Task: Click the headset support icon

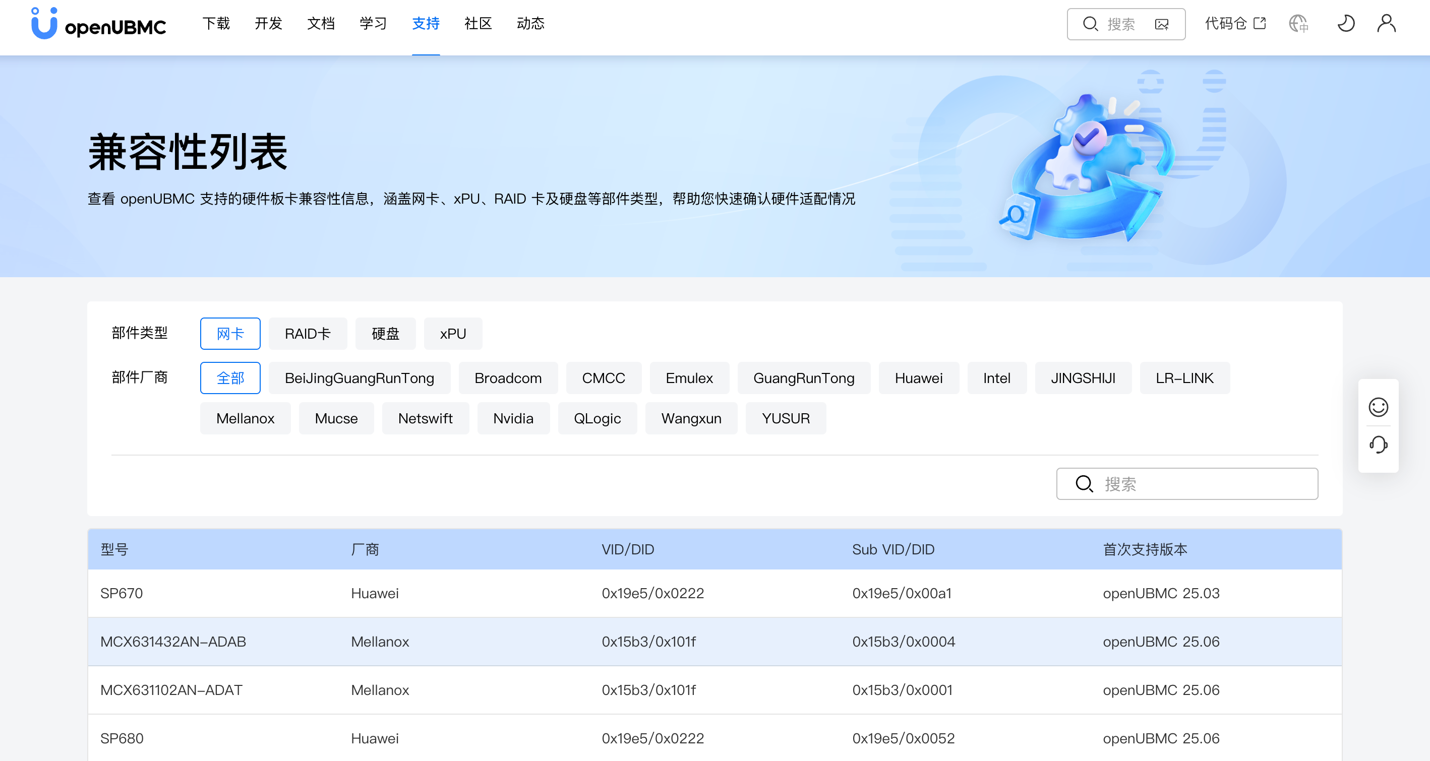Action: (x=1378, y=445)
